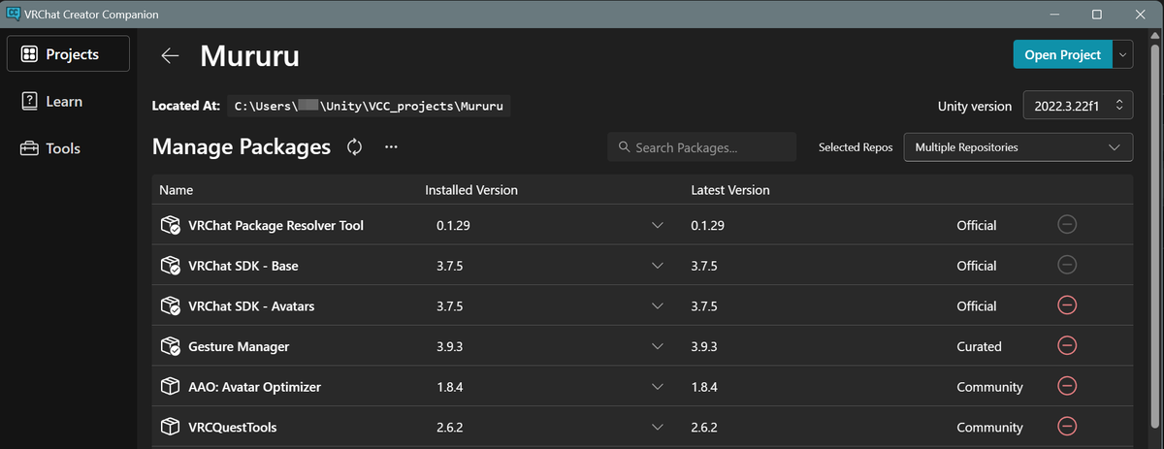Click the Open Project button
The height and width of the screenshot is (449, 1164).
[x=1061, y=54]
